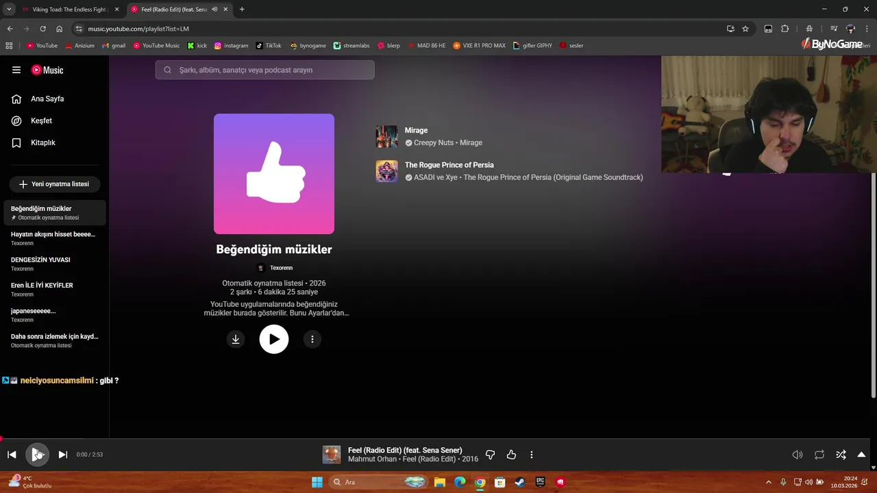Click the liked music thumbs-up cover

point(274,174)
